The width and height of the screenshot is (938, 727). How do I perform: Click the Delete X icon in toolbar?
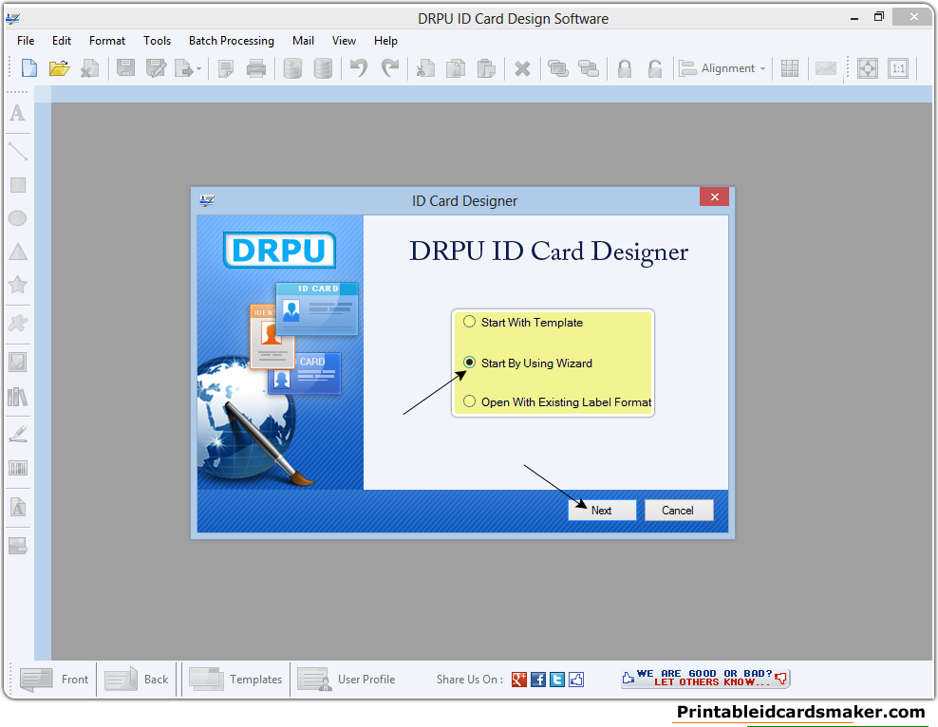[x=522, y=68]
